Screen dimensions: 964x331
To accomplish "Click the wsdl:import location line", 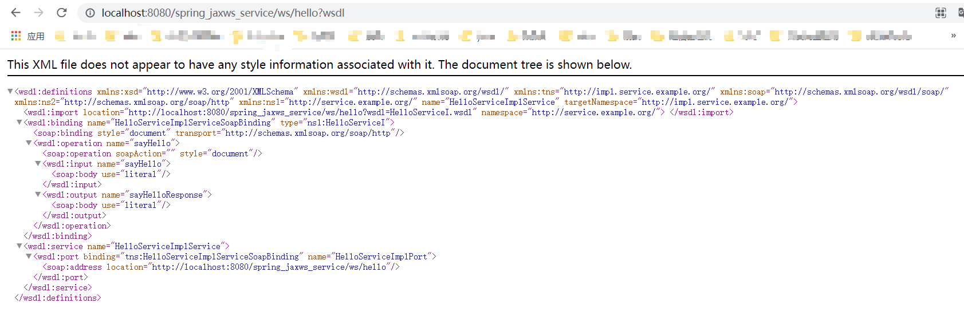I will pyautogui.click(x=379, y=112).
